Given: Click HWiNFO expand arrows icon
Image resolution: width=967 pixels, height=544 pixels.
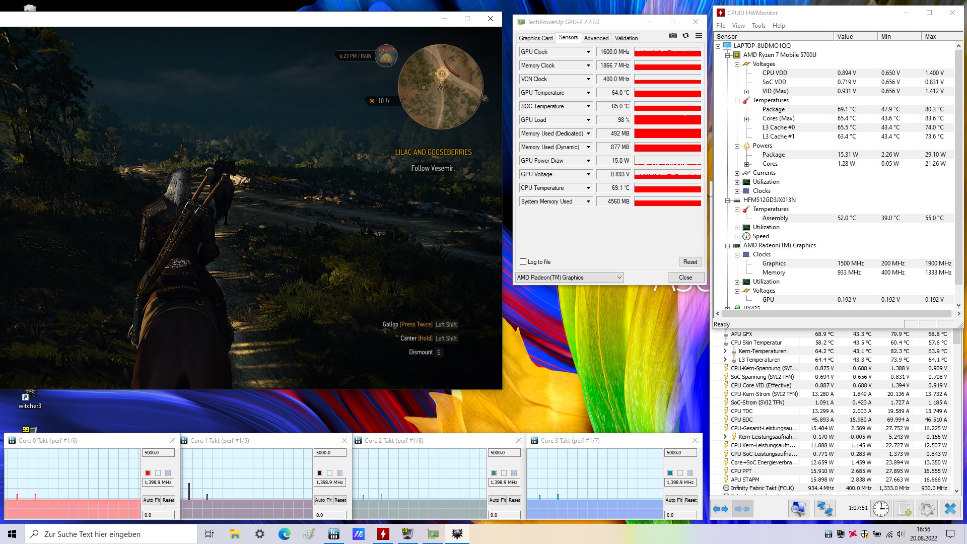Looking at the screenshot, I should (721, 509).
